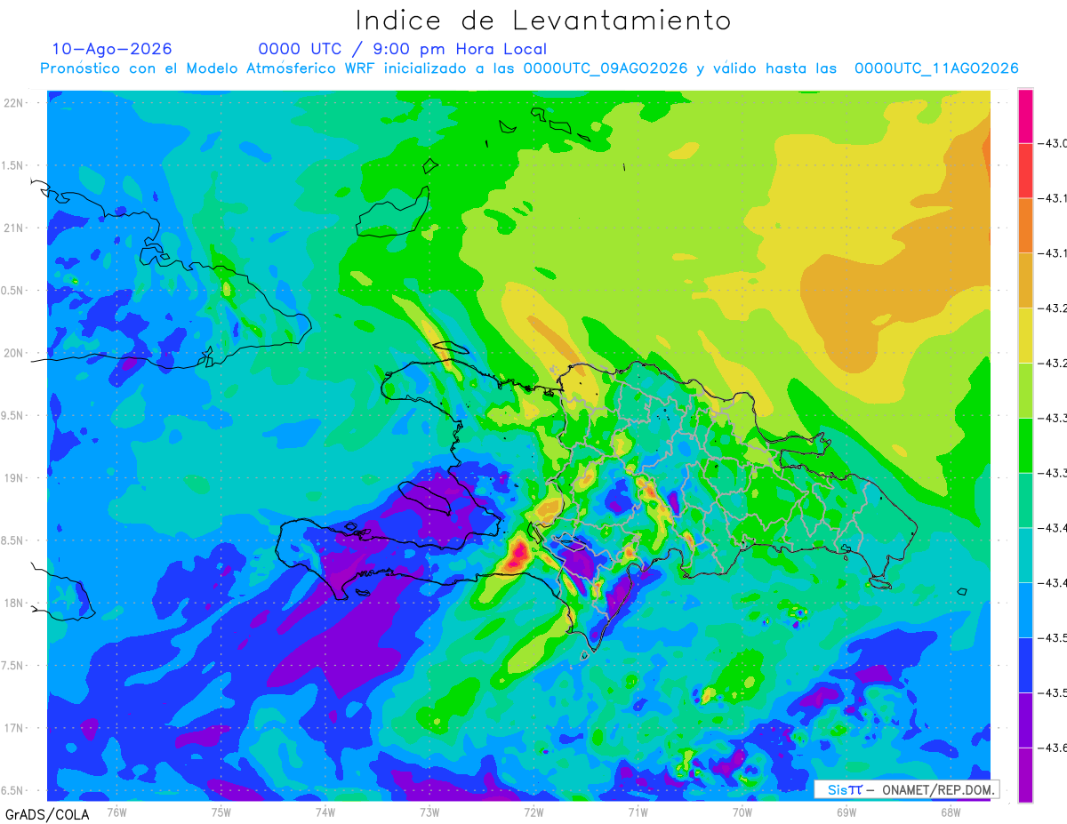Click the legend value "-43.0"
This screenshot has height=824, width=1067.
[1053, 143]
